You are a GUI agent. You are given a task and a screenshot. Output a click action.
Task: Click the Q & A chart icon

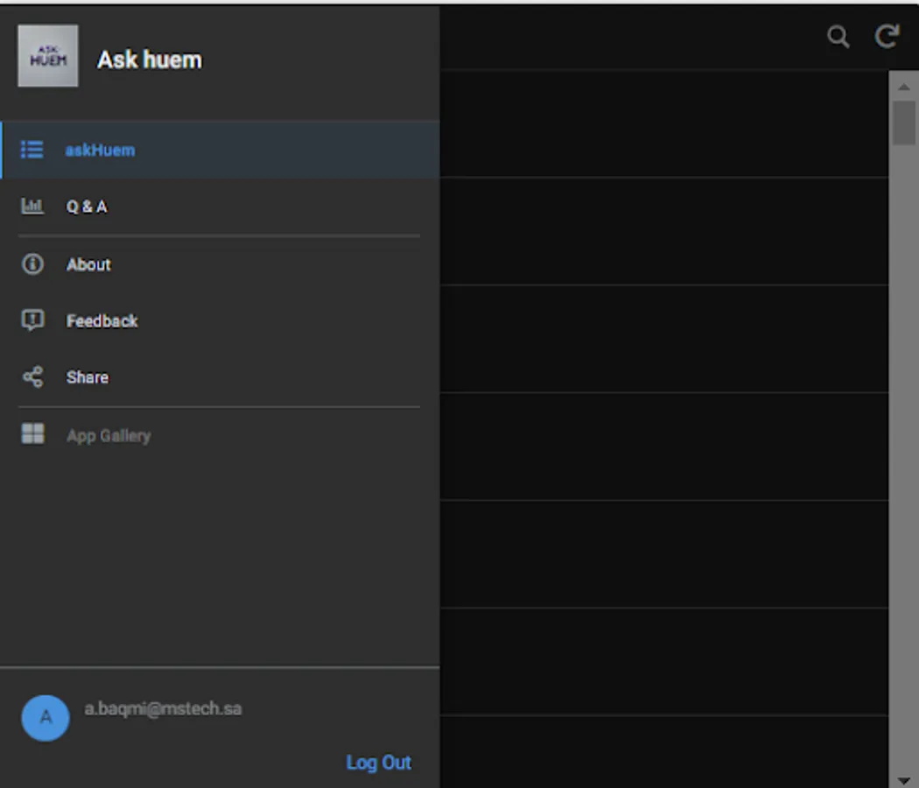32,207
